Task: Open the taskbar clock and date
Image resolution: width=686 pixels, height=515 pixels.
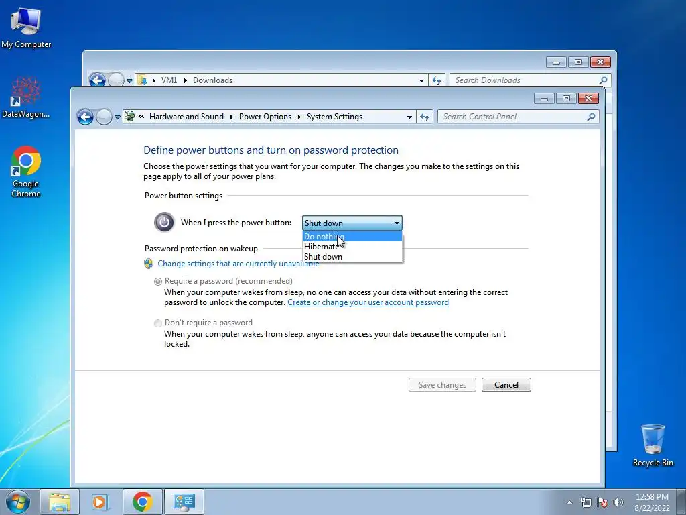Action: 652,502
